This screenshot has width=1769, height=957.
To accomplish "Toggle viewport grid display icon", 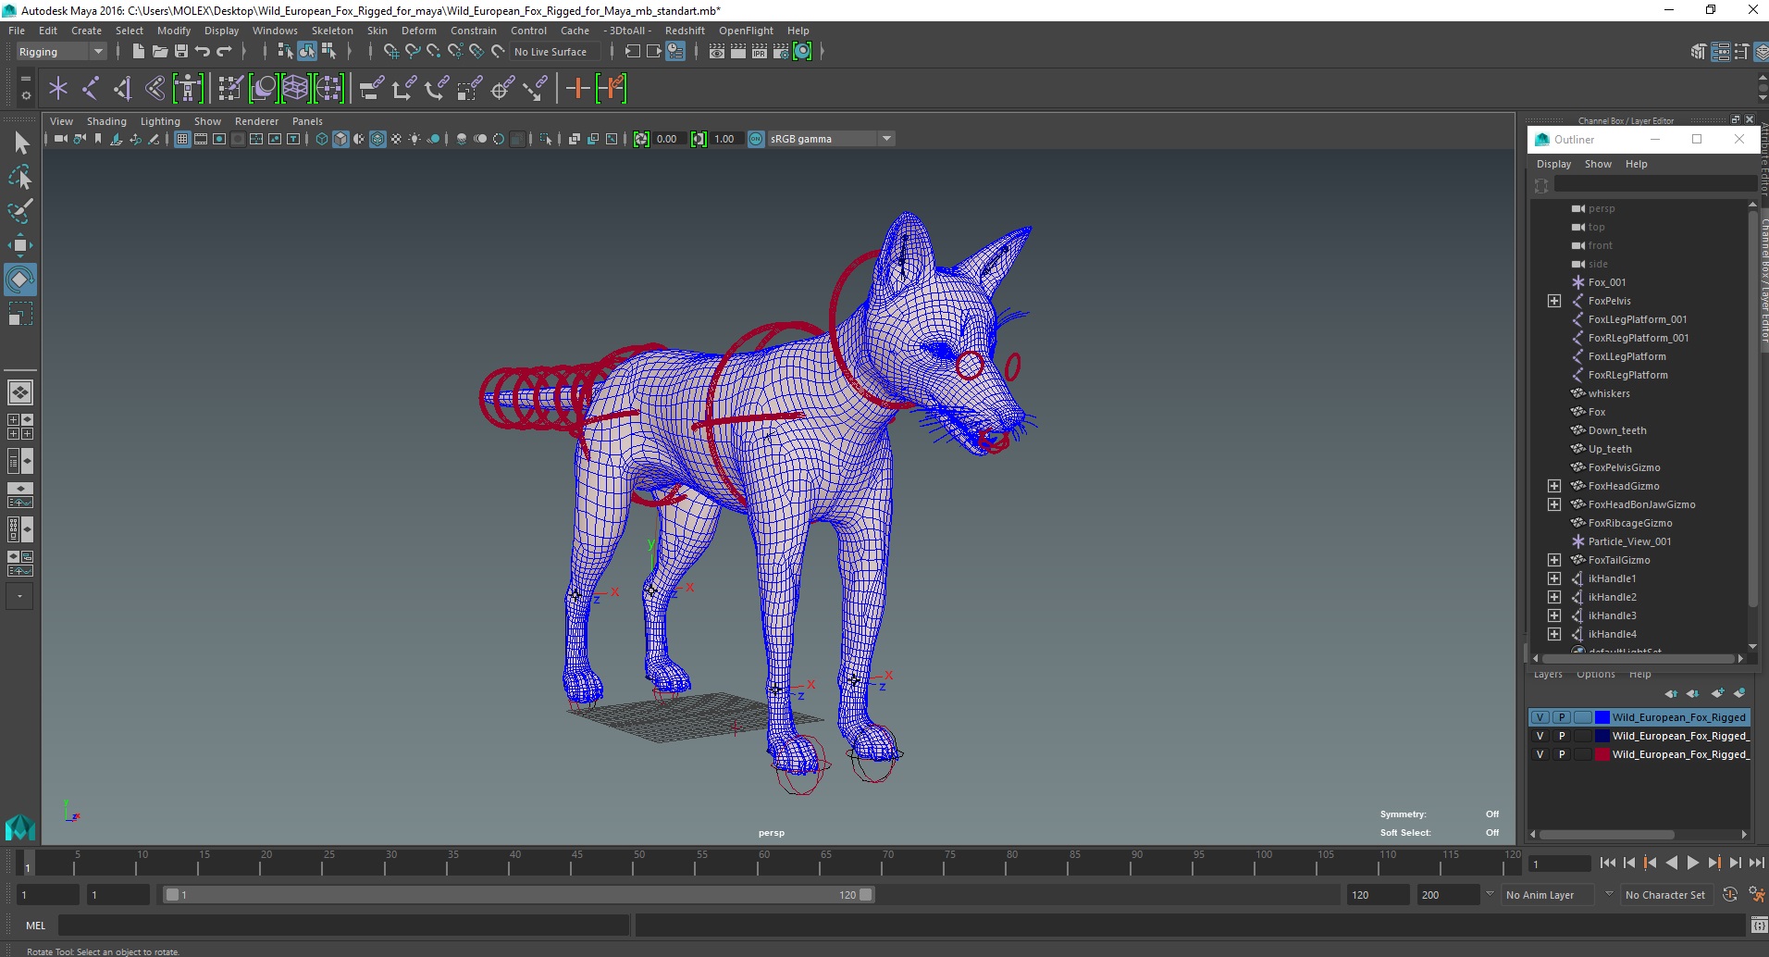I will [x=182, y=139].
